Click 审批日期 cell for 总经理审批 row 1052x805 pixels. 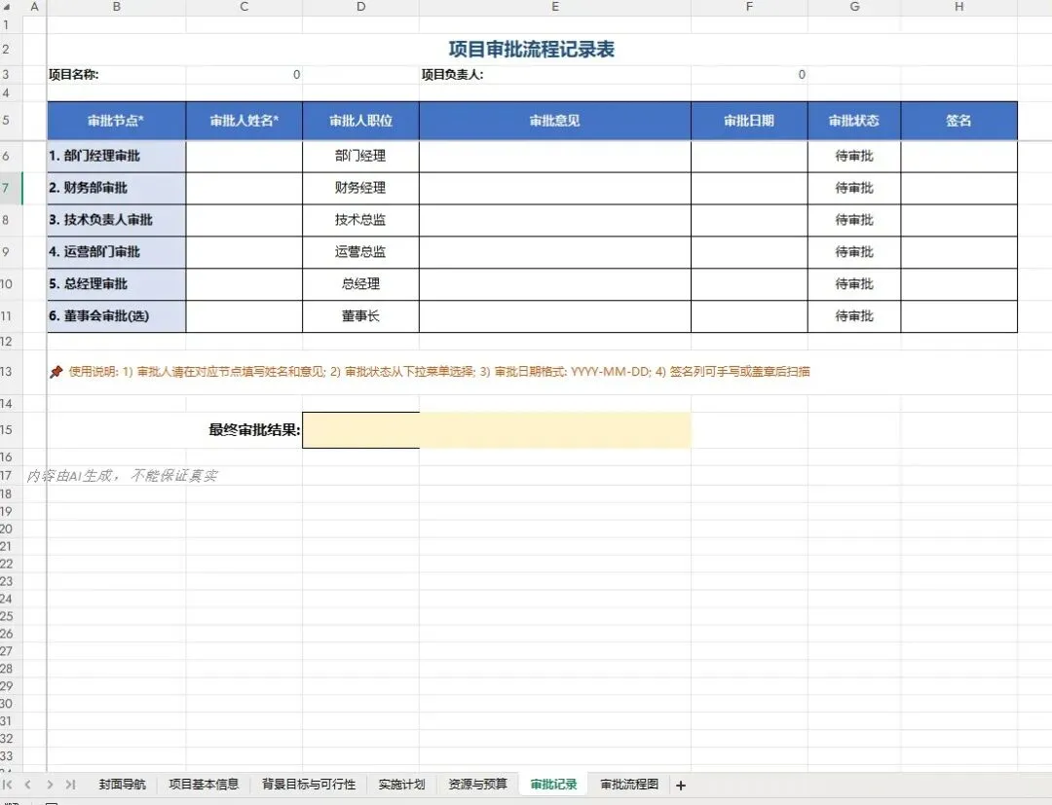point(749,284)
